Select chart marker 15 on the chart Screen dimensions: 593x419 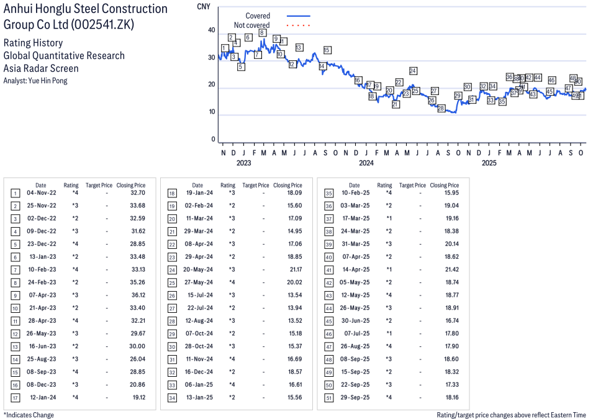(x=327, y=50)
